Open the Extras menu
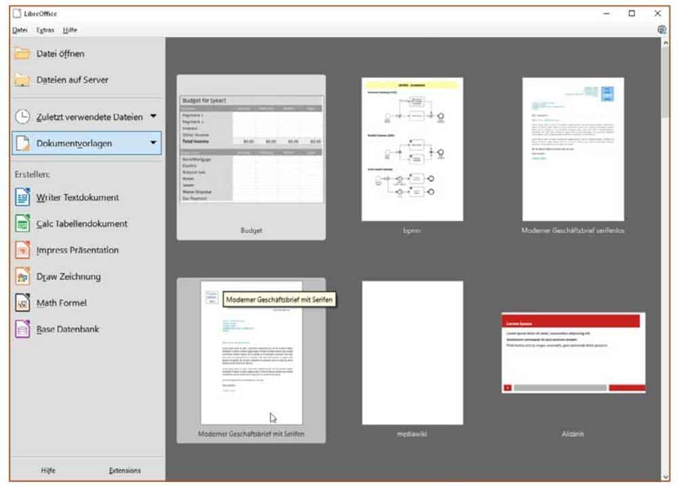678x486 pixels. [45, 30]
